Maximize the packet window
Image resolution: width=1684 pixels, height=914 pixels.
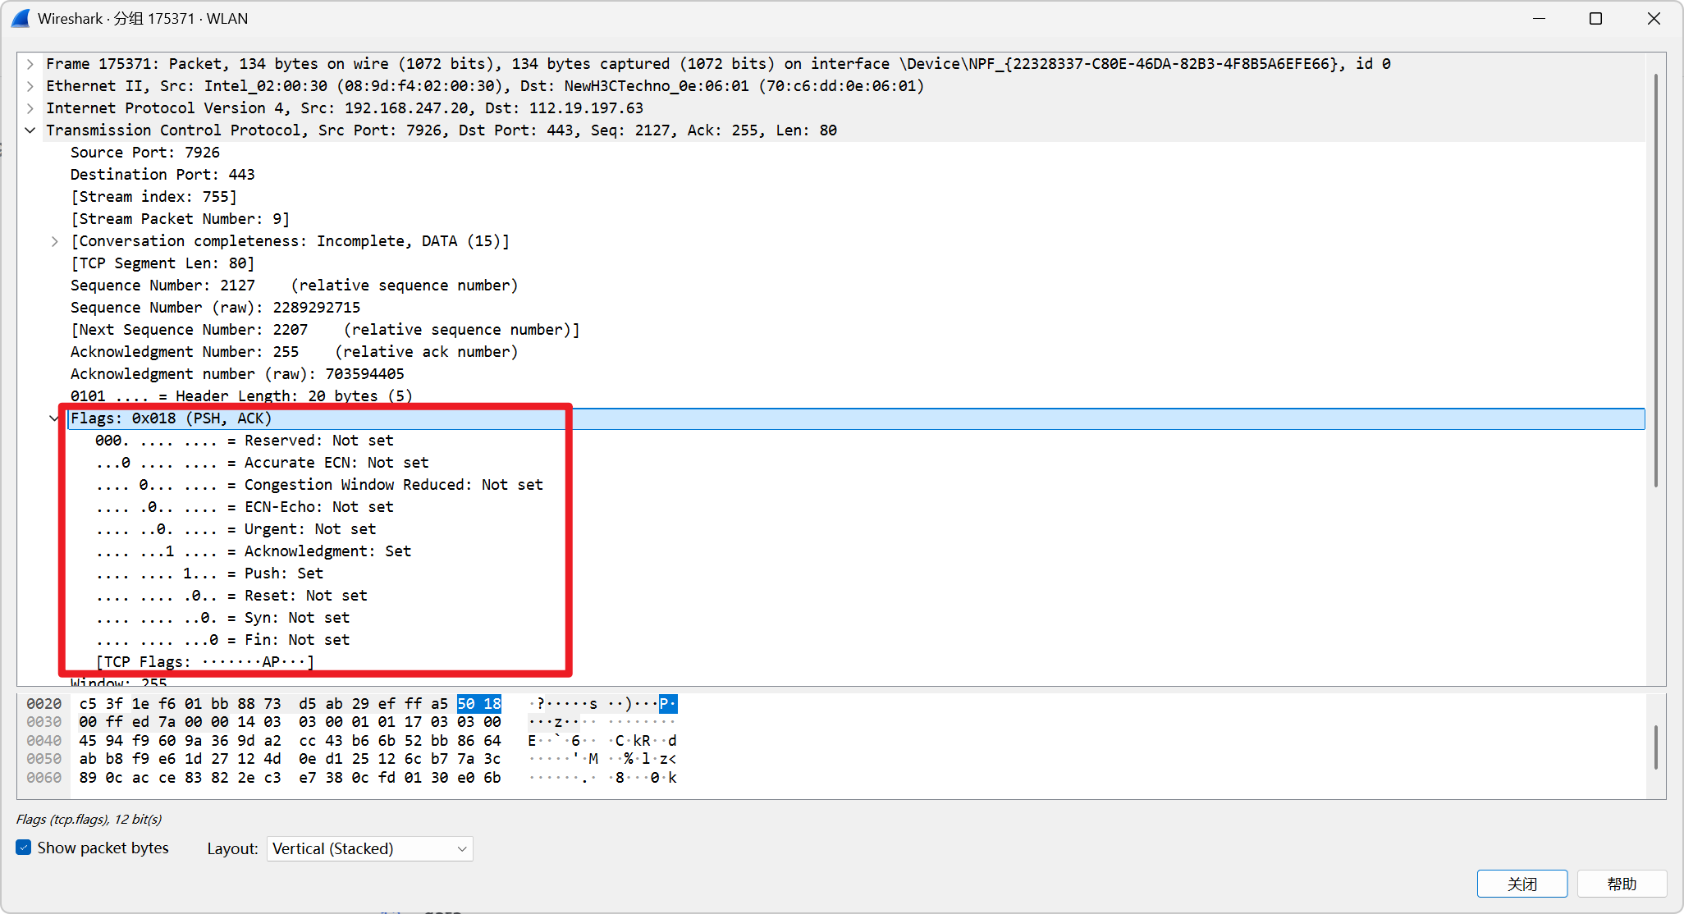1595,18
